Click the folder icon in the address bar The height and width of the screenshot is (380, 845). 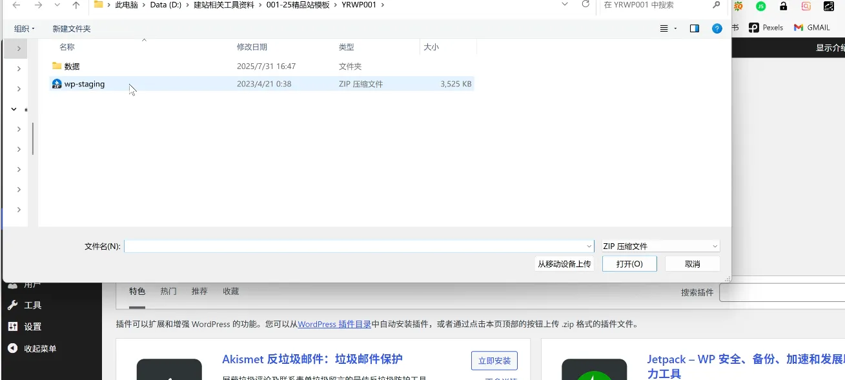click(x=99, y=5)
